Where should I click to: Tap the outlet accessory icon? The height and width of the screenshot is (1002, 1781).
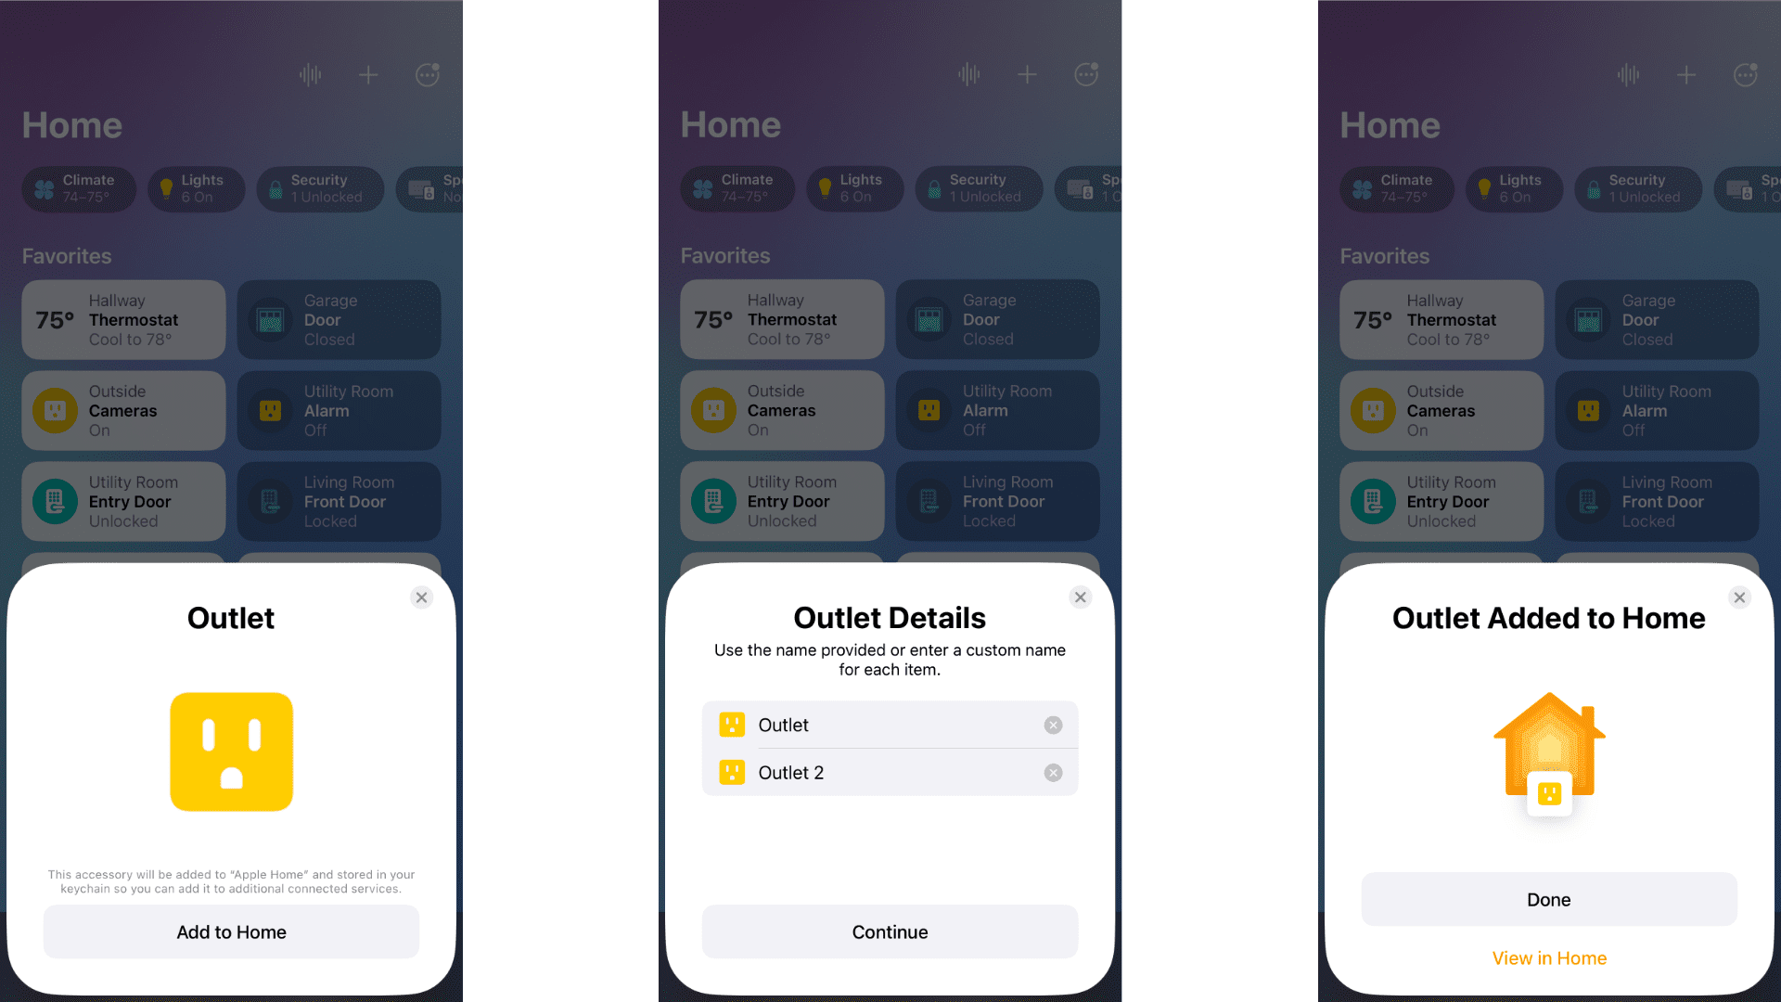231,753
